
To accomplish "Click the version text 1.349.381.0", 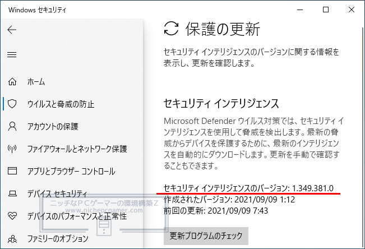I will tap(313, 188).
